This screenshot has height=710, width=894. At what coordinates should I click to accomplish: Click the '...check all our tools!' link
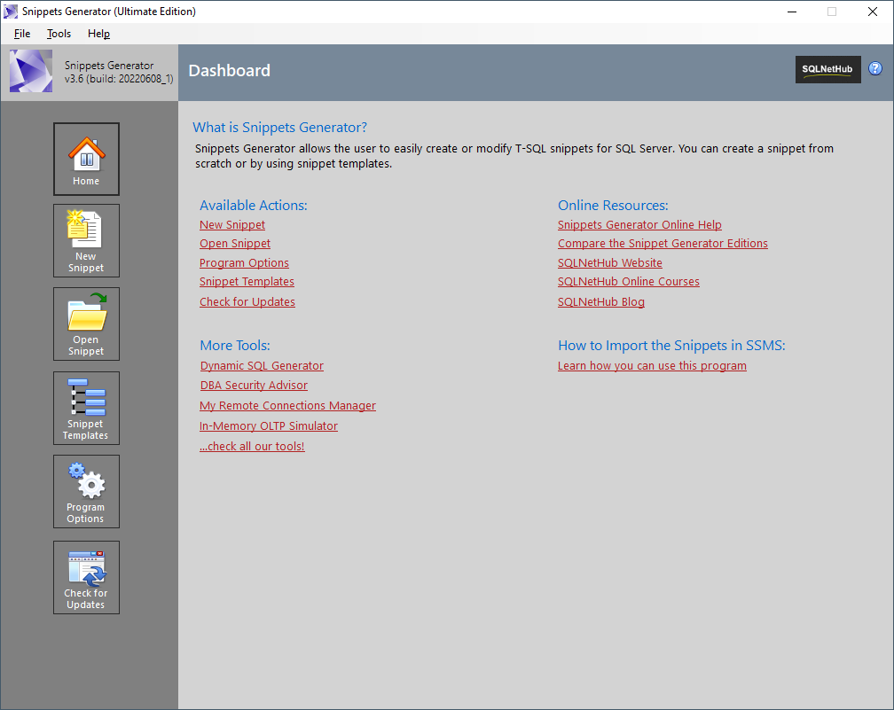click(252, 447)
